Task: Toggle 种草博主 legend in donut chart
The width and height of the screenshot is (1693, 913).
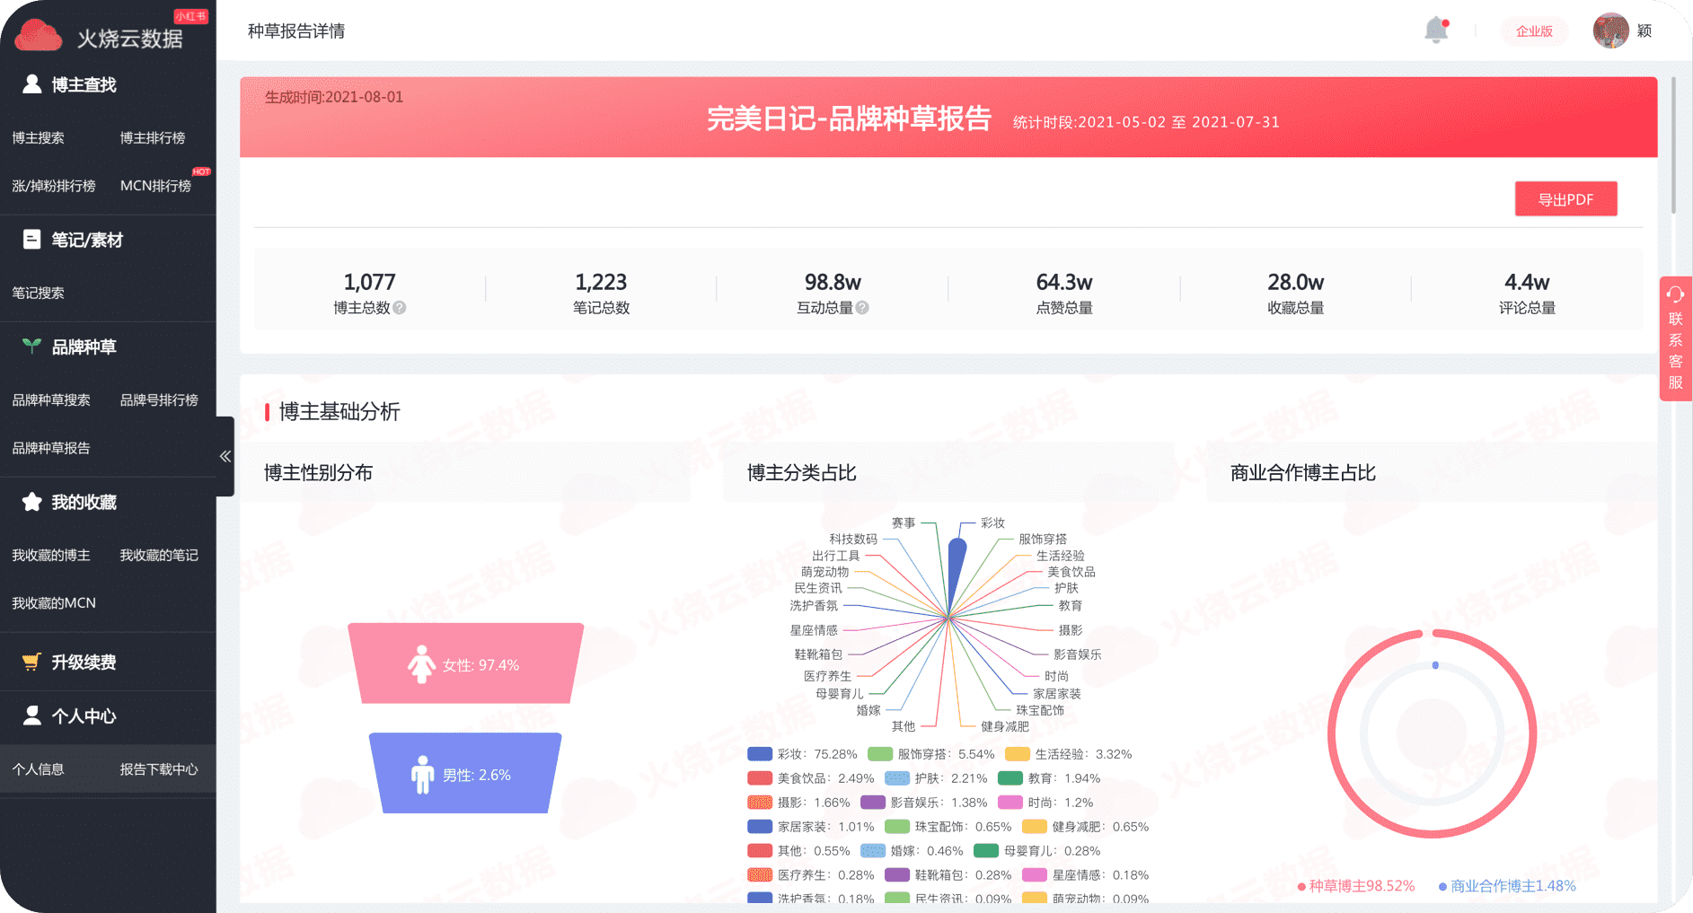Action: pyautogui.click(x=1356, y=886)
